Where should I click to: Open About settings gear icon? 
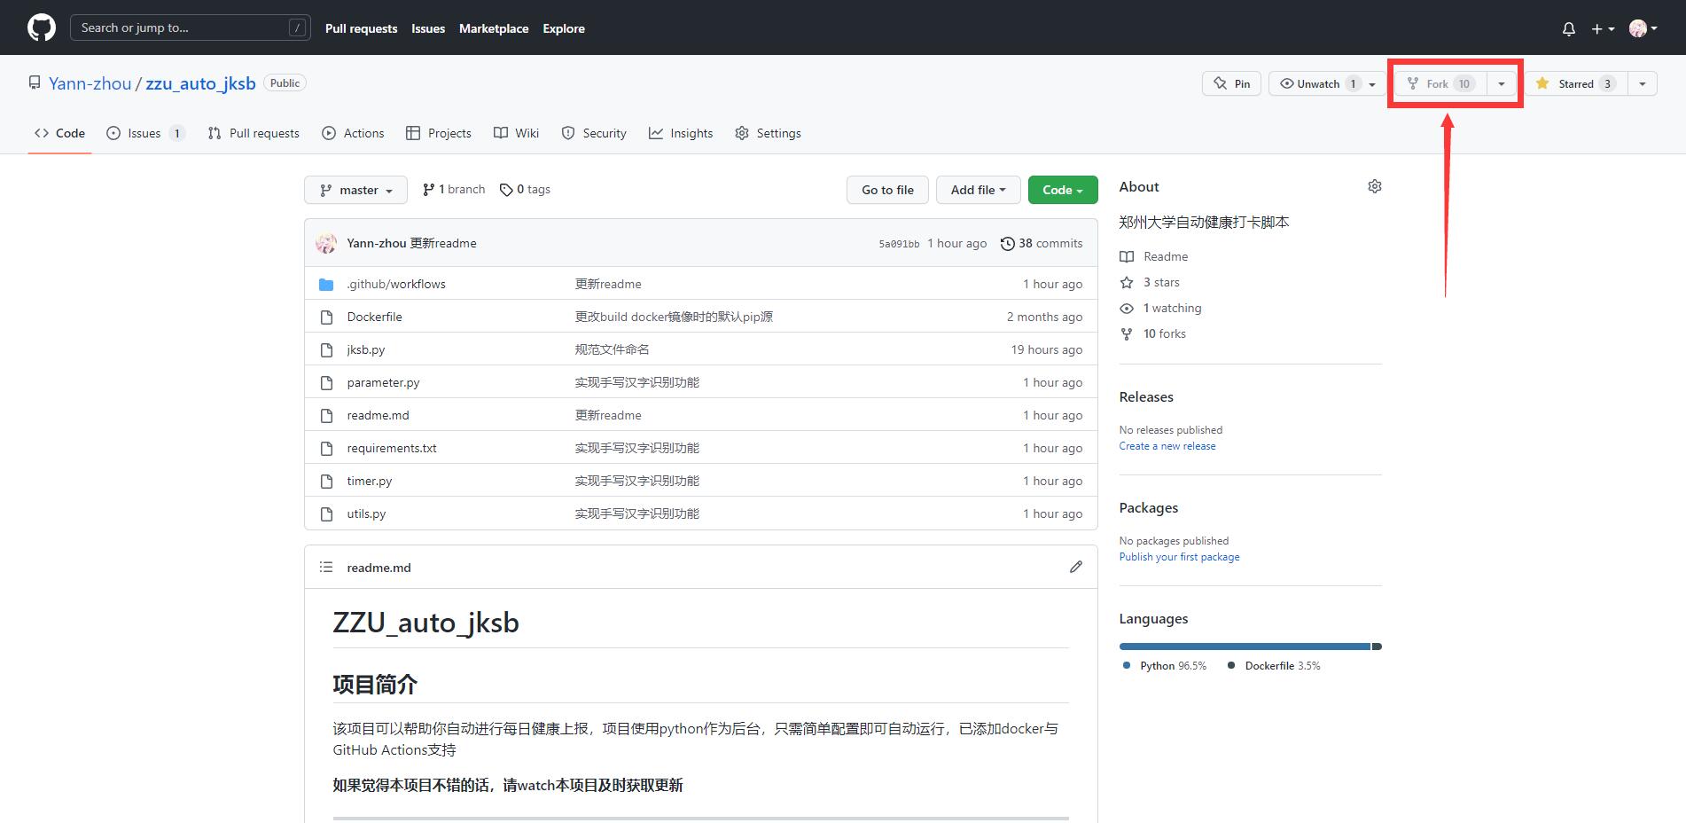click(1375, 186)
